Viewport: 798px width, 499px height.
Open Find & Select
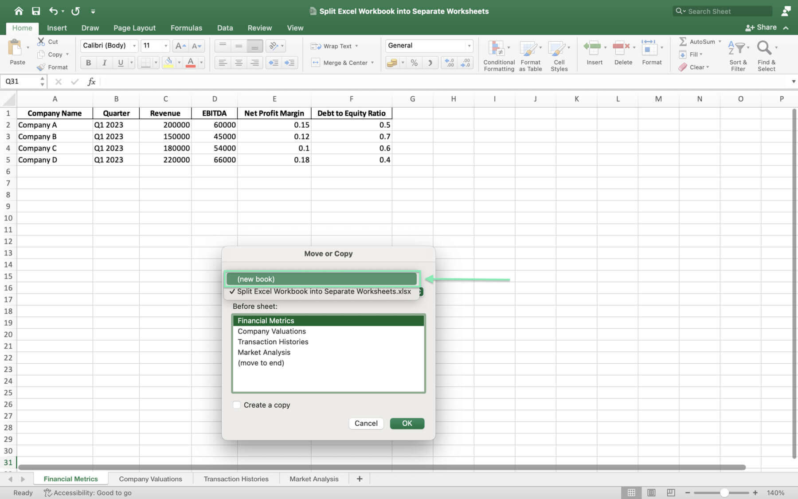(767, 55)
